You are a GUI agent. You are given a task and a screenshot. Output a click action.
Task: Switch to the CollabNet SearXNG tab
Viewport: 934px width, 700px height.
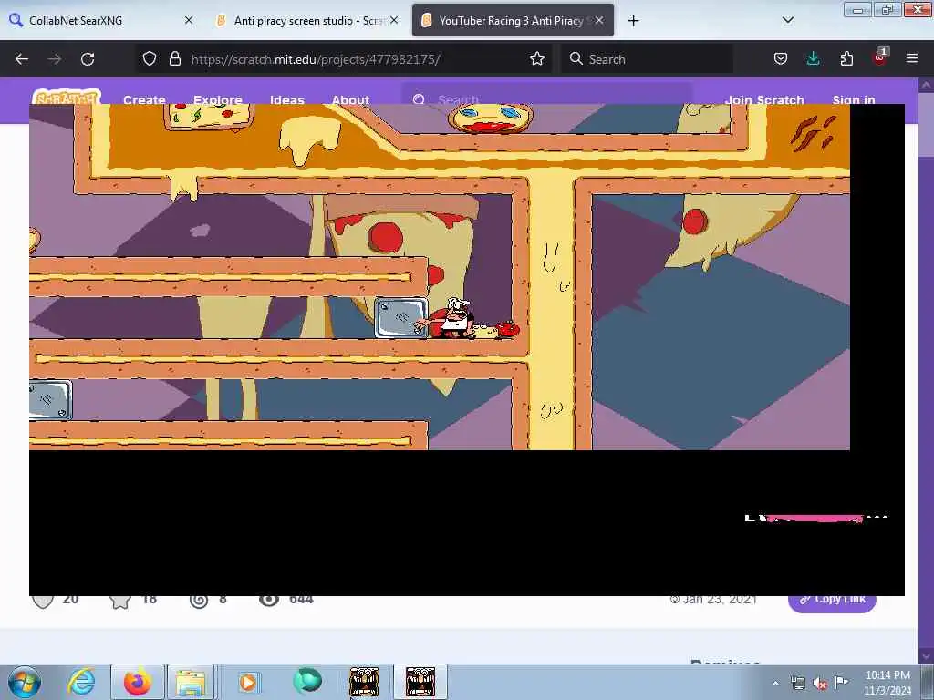pos(100,20)
